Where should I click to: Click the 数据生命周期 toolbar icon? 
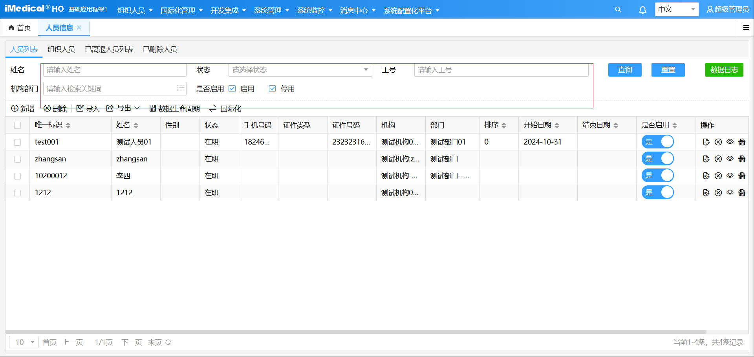[x=153, y=108]
